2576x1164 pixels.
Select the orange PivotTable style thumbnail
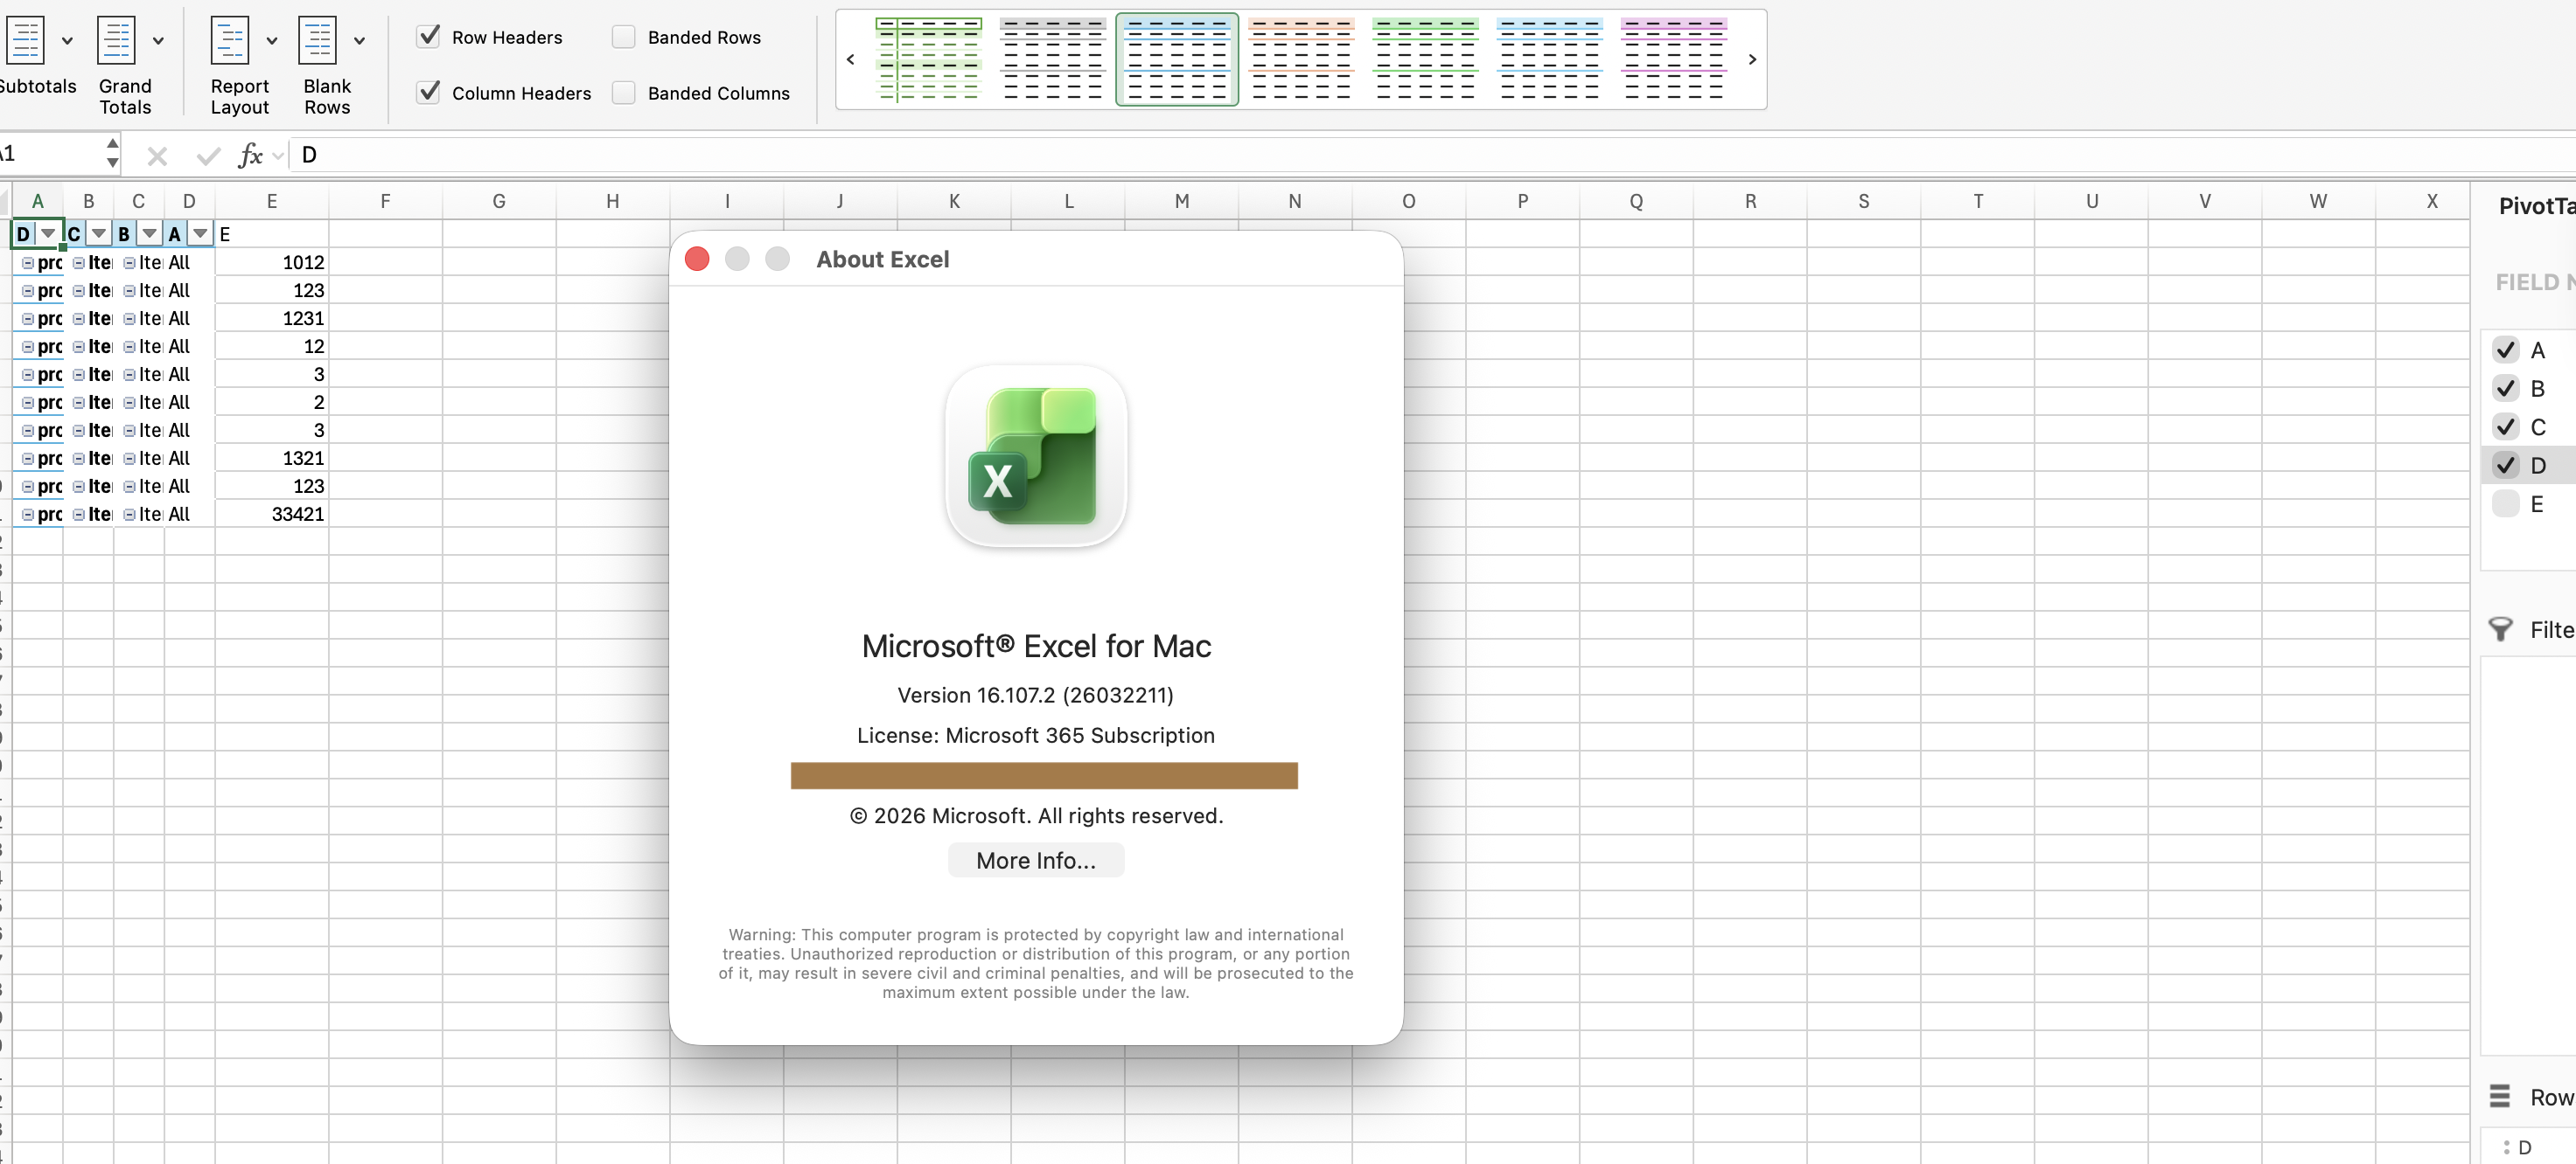click(1301, 59)
